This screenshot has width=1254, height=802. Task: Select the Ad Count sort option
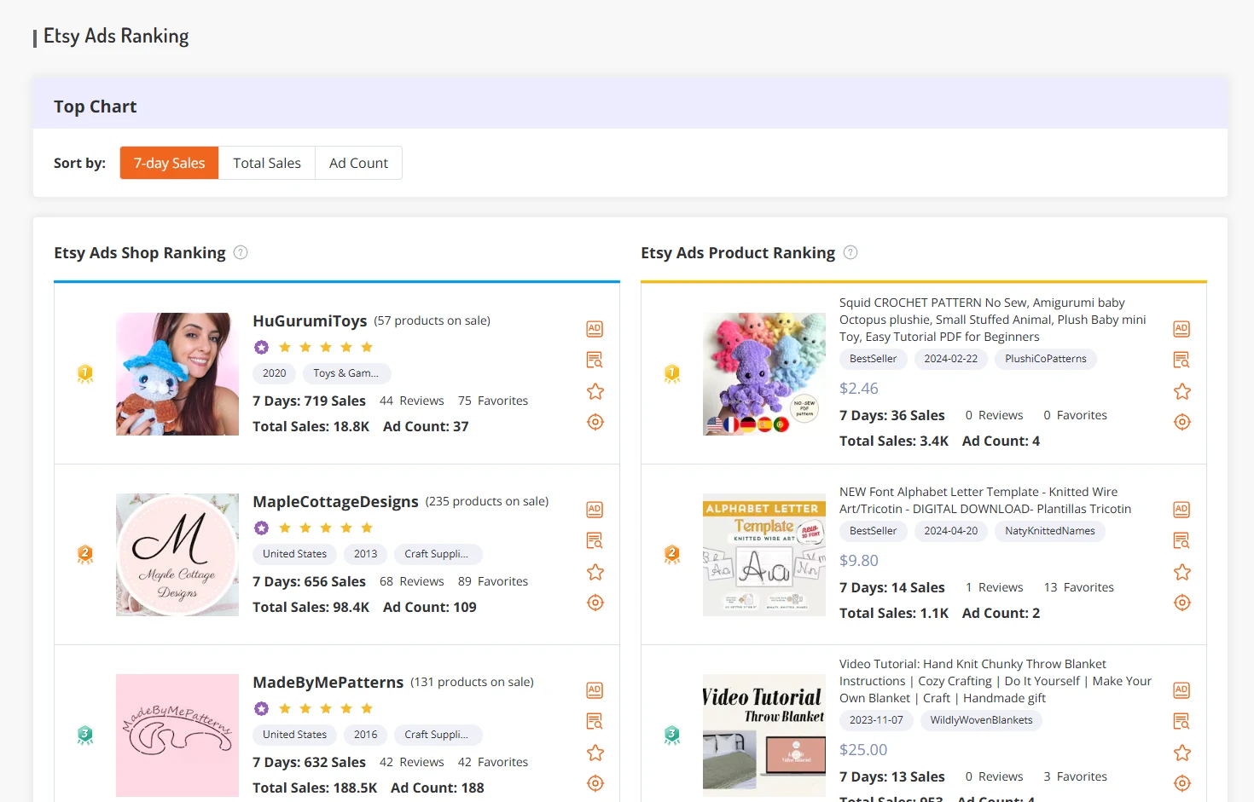point(358,162)
